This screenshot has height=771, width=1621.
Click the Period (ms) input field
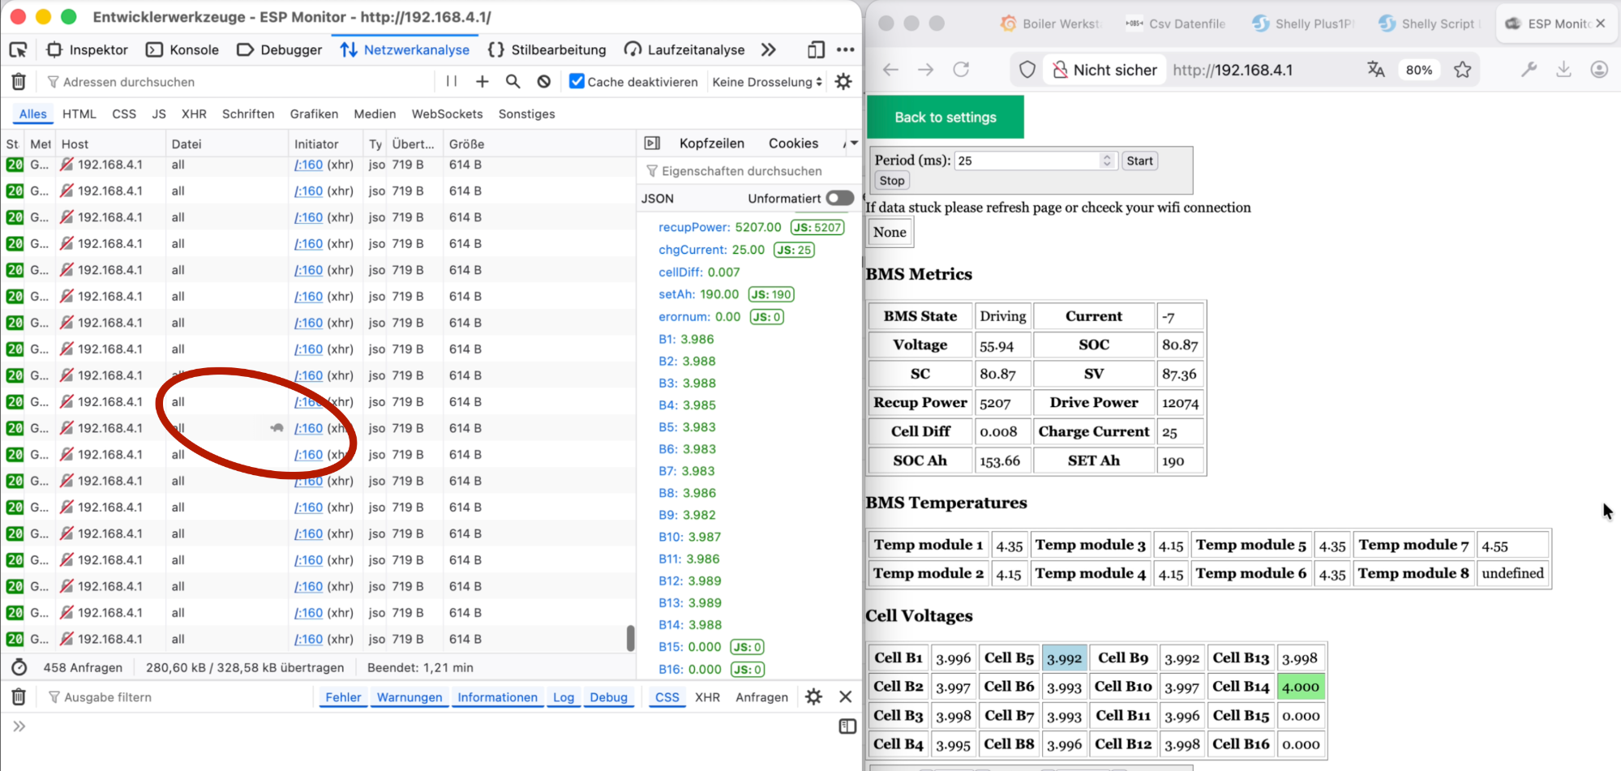[x=1027, y=161]
